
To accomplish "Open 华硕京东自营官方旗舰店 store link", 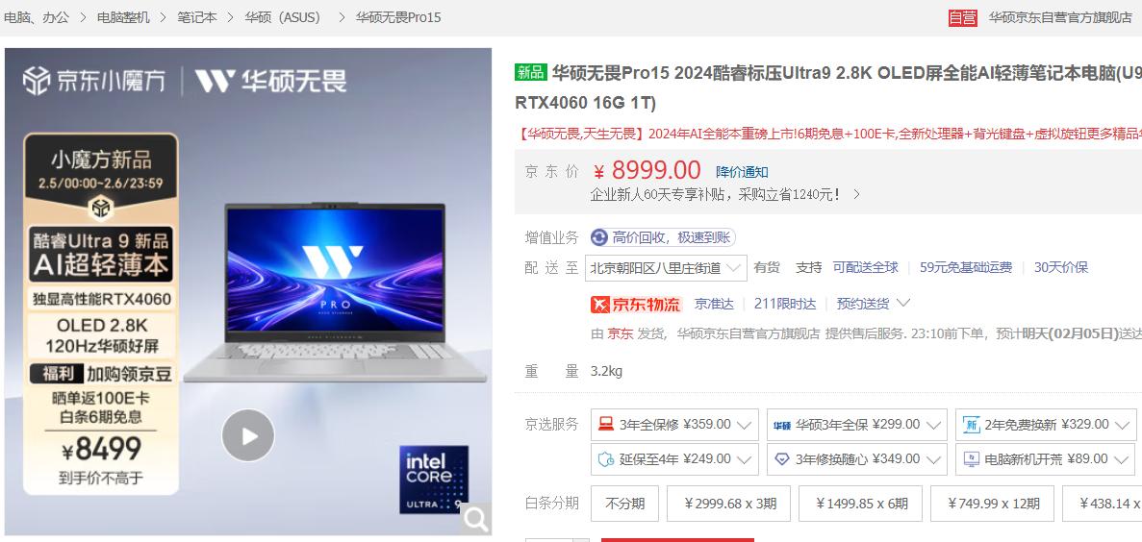I will (x=1060, y=17).
